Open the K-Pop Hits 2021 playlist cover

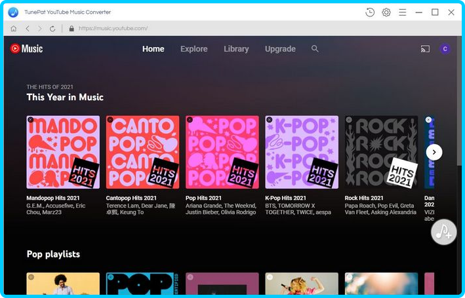coord(302,152)
